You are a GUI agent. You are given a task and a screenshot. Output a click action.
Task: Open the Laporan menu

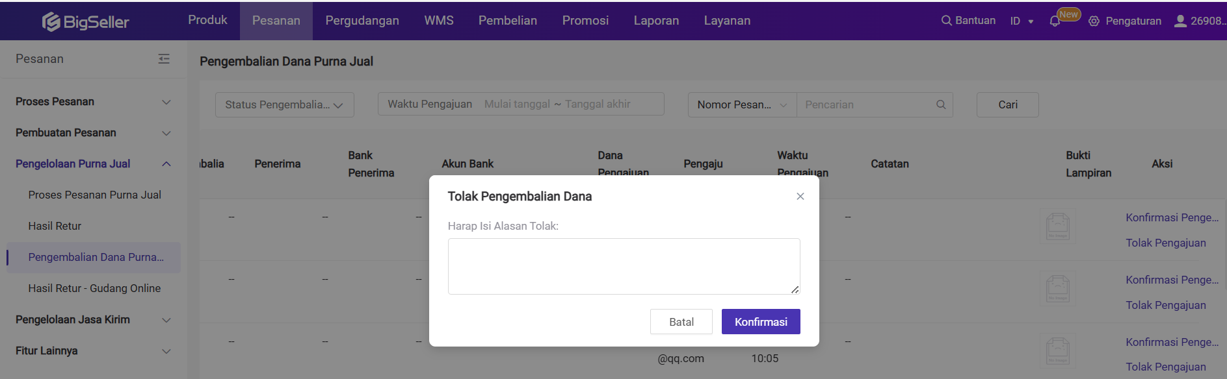click(x=656, y=21)
